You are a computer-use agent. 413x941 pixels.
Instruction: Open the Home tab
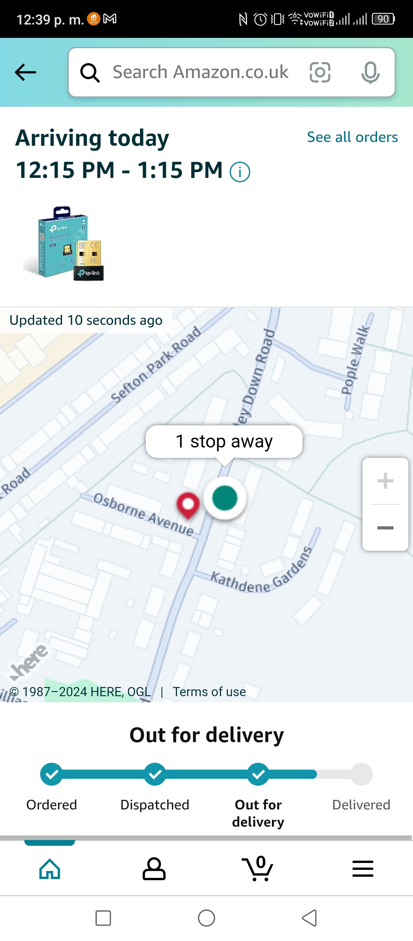tap(50, 869)
